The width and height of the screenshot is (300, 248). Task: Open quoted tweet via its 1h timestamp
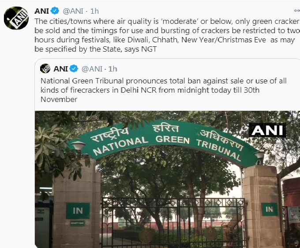pyautogui.click(x=112, y=69)
